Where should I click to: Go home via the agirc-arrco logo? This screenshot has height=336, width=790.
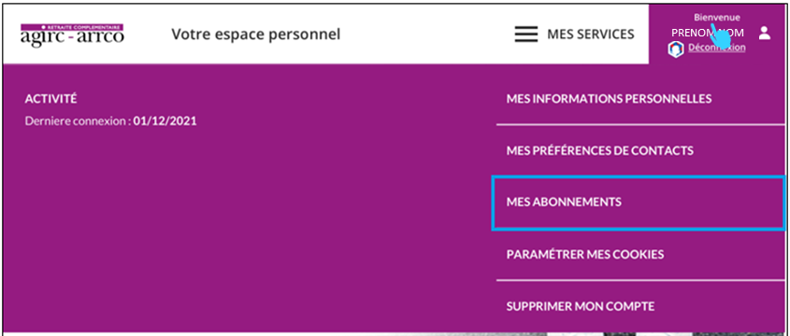click(x=72, y=35)
